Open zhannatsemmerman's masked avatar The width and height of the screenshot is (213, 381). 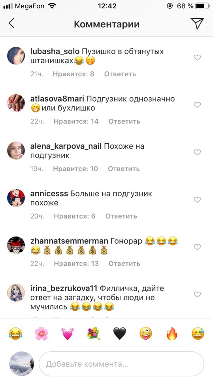click(x=16, y=245)
